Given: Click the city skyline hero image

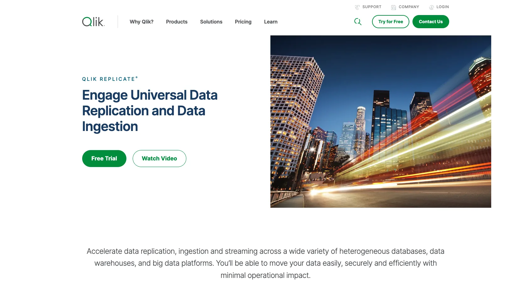Looking at the screenshot, I should pyautogui.click(x=381, y=122).
